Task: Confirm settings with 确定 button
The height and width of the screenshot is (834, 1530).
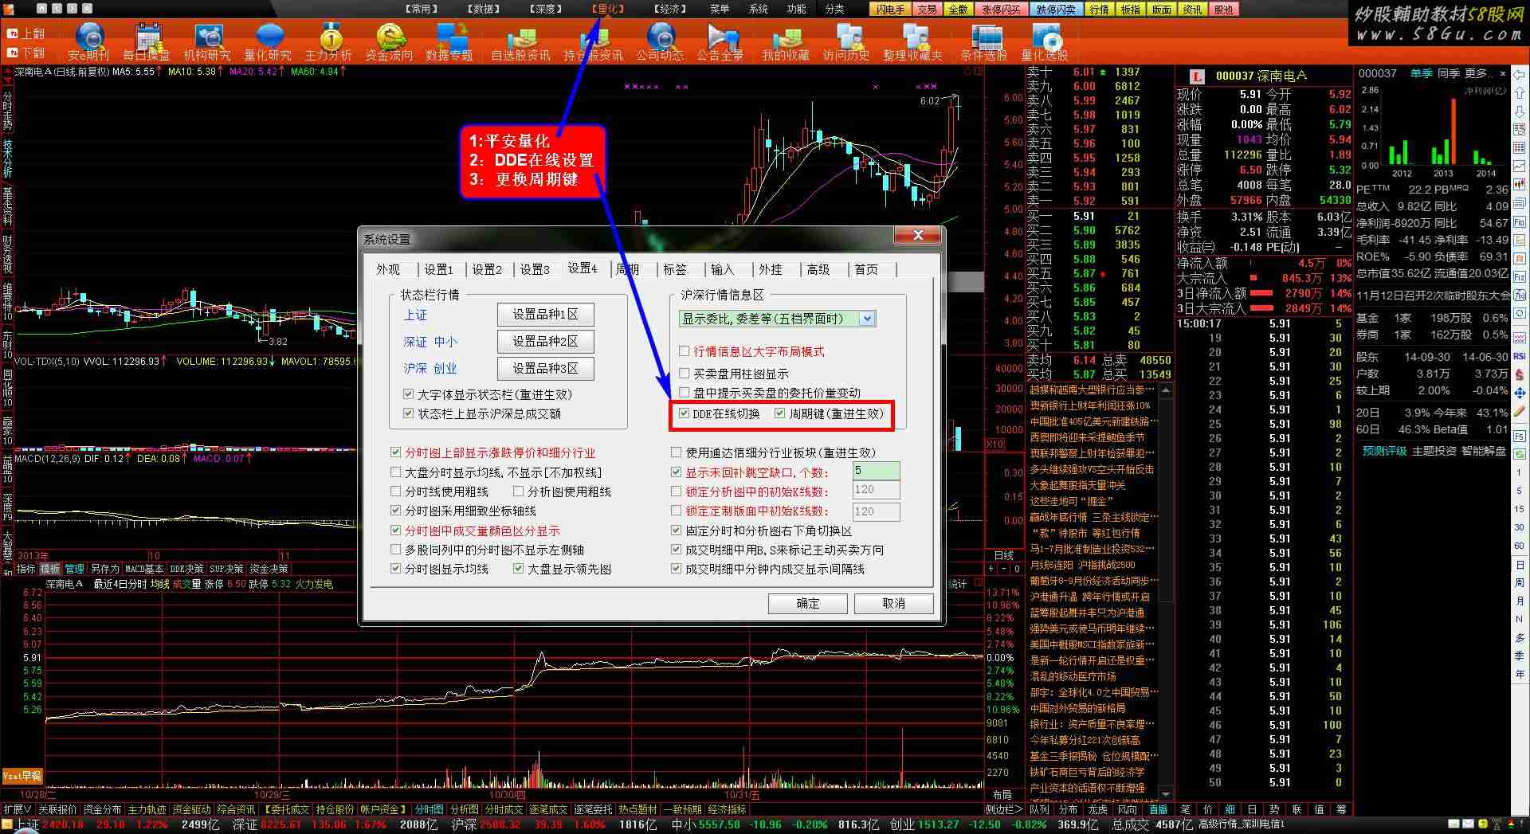Action: tap(808, 604)
